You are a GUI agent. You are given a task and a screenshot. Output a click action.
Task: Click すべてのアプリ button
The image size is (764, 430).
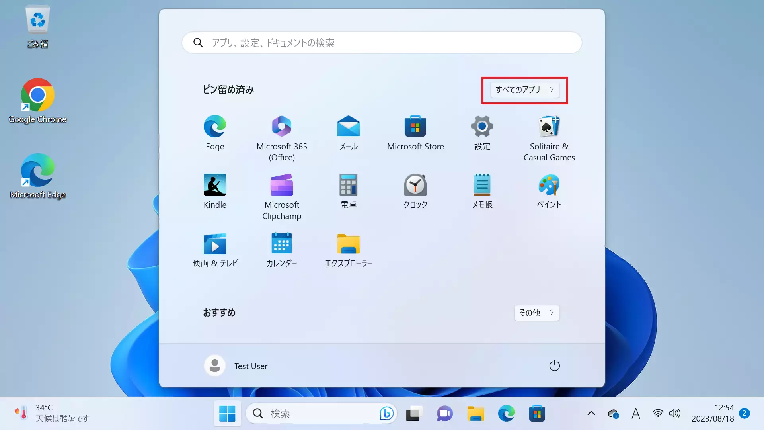pyautogui.click(x=524, y=90)
